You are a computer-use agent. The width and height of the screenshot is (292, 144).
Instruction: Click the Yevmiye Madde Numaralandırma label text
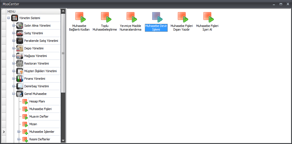point(131,28)
